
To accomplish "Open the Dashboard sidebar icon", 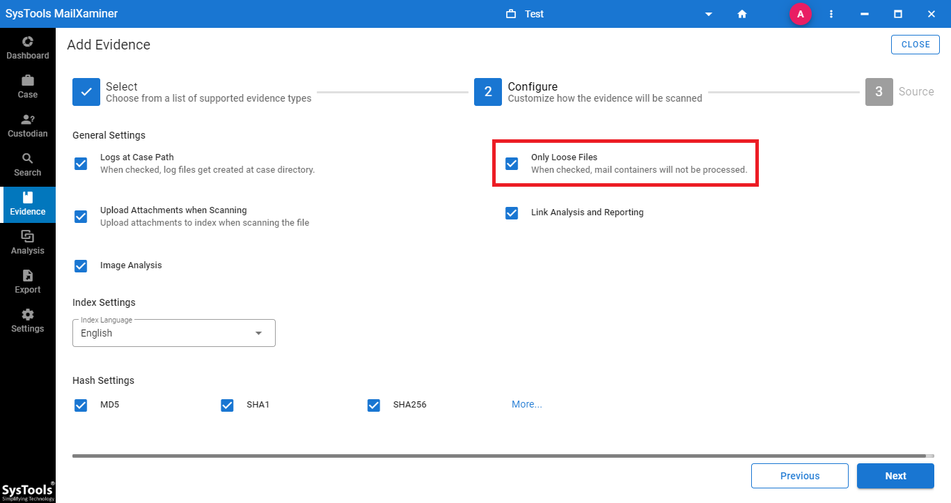I will pos(28,42).
